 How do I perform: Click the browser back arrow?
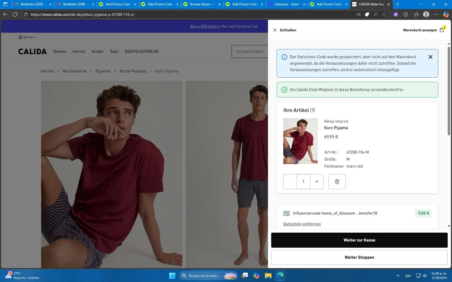(x=5, y=14)
